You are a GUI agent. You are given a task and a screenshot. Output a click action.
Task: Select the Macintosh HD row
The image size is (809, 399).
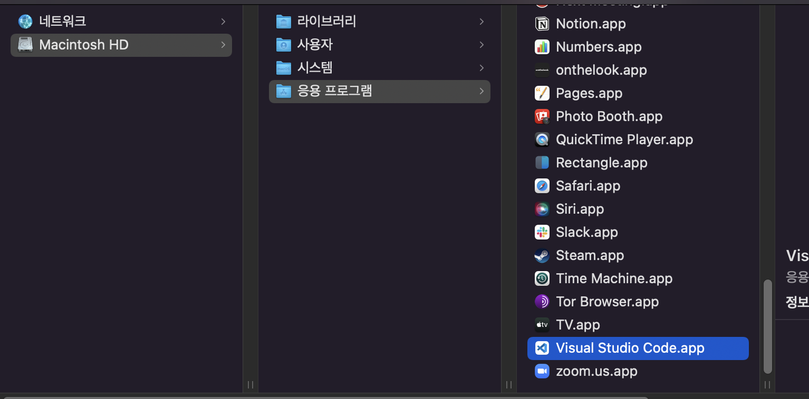click(121, 45)
